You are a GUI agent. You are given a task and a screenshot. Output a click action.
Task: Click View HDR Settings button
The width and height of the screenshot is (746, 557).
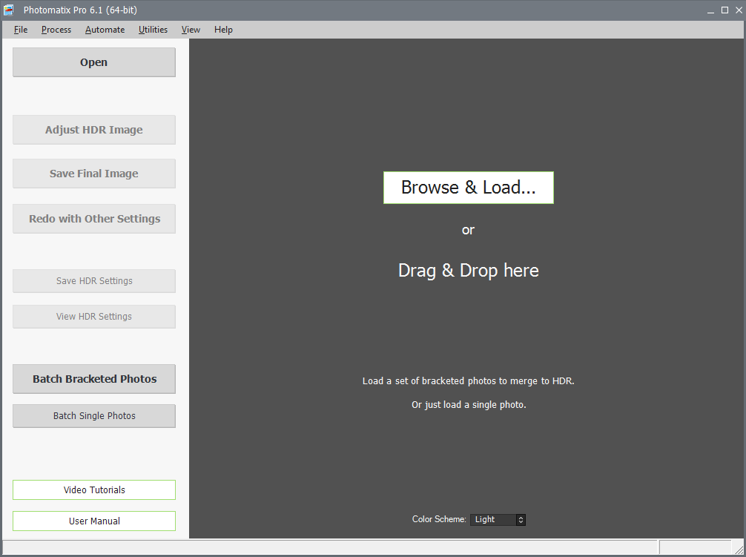click(93, 317)
